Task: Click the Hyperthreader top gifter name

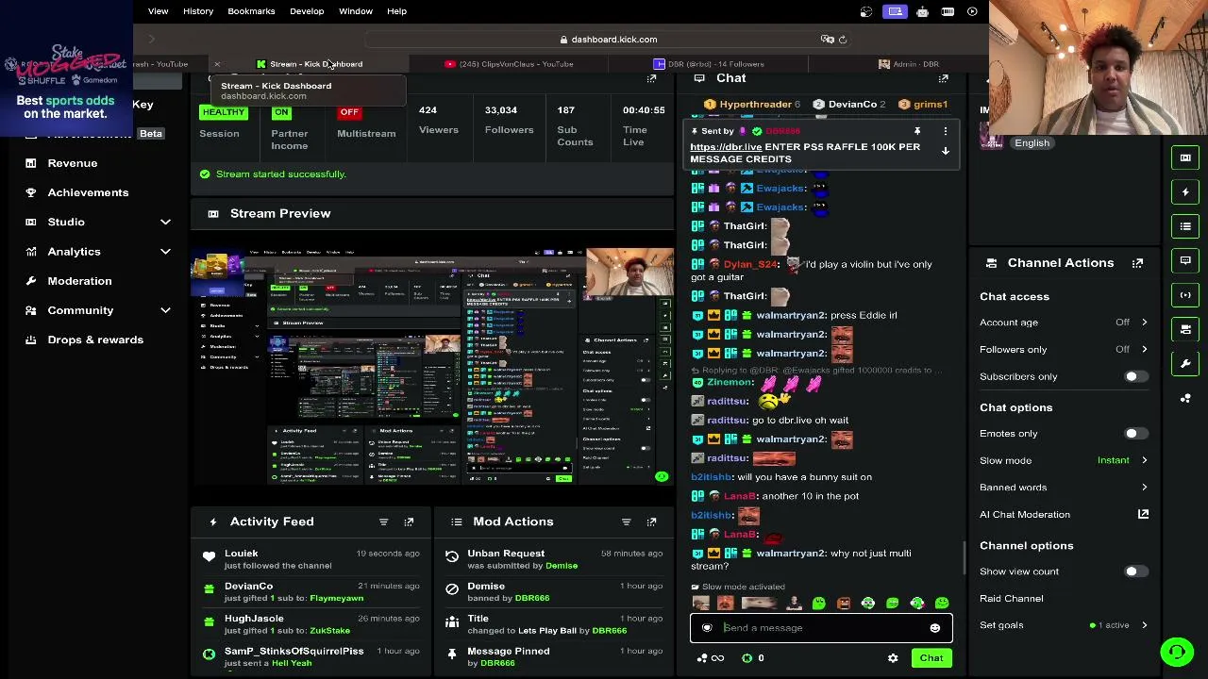Action: 755,105
